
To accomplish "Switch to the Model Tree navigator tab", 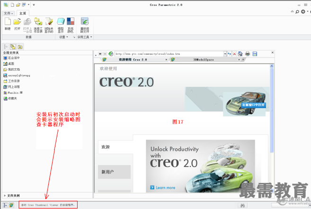I will (x=6, y=47).
